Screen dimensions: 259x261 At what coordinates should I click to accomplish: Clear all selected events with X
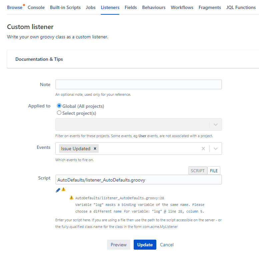(x=203, y=149)
